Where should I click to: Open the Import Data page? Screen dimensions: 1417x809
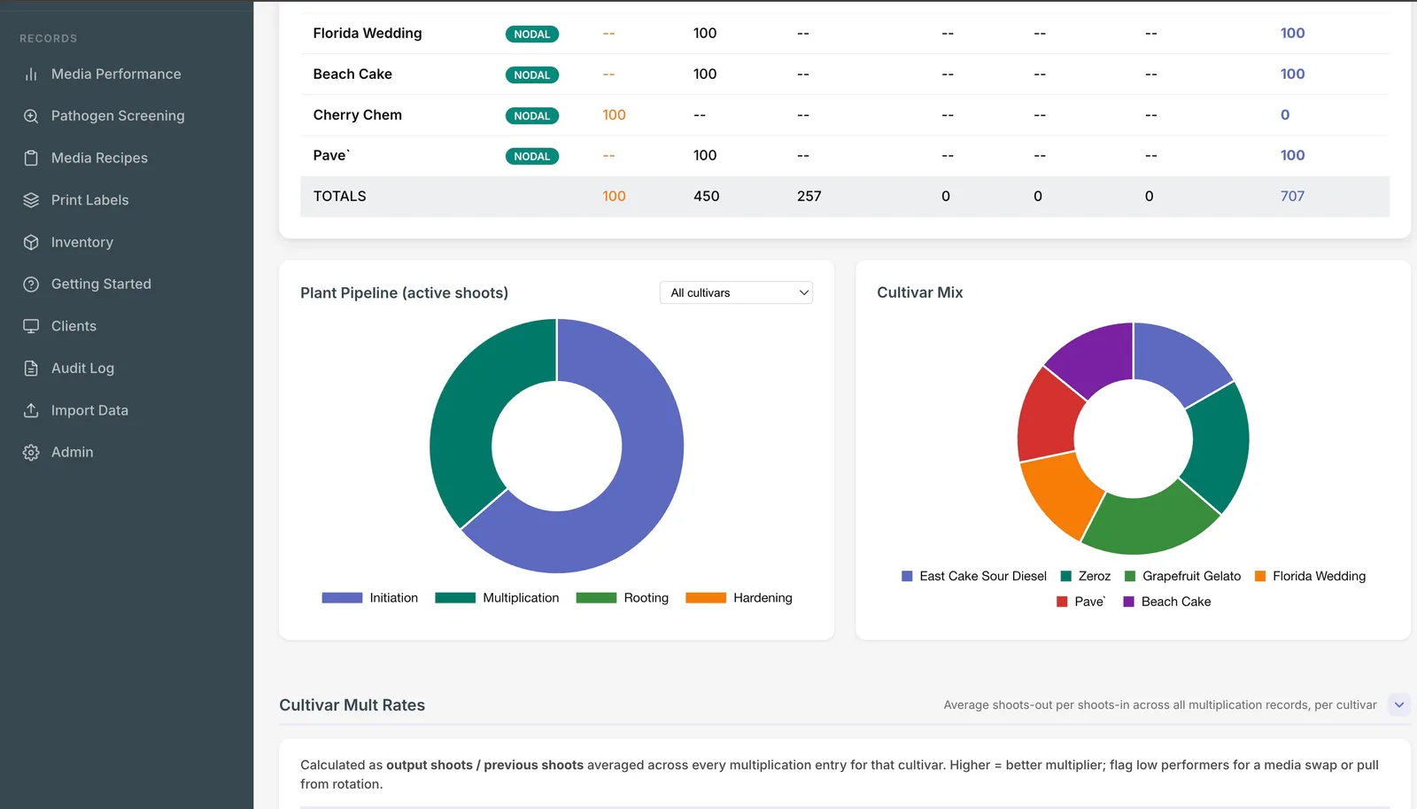coord(89,410)
